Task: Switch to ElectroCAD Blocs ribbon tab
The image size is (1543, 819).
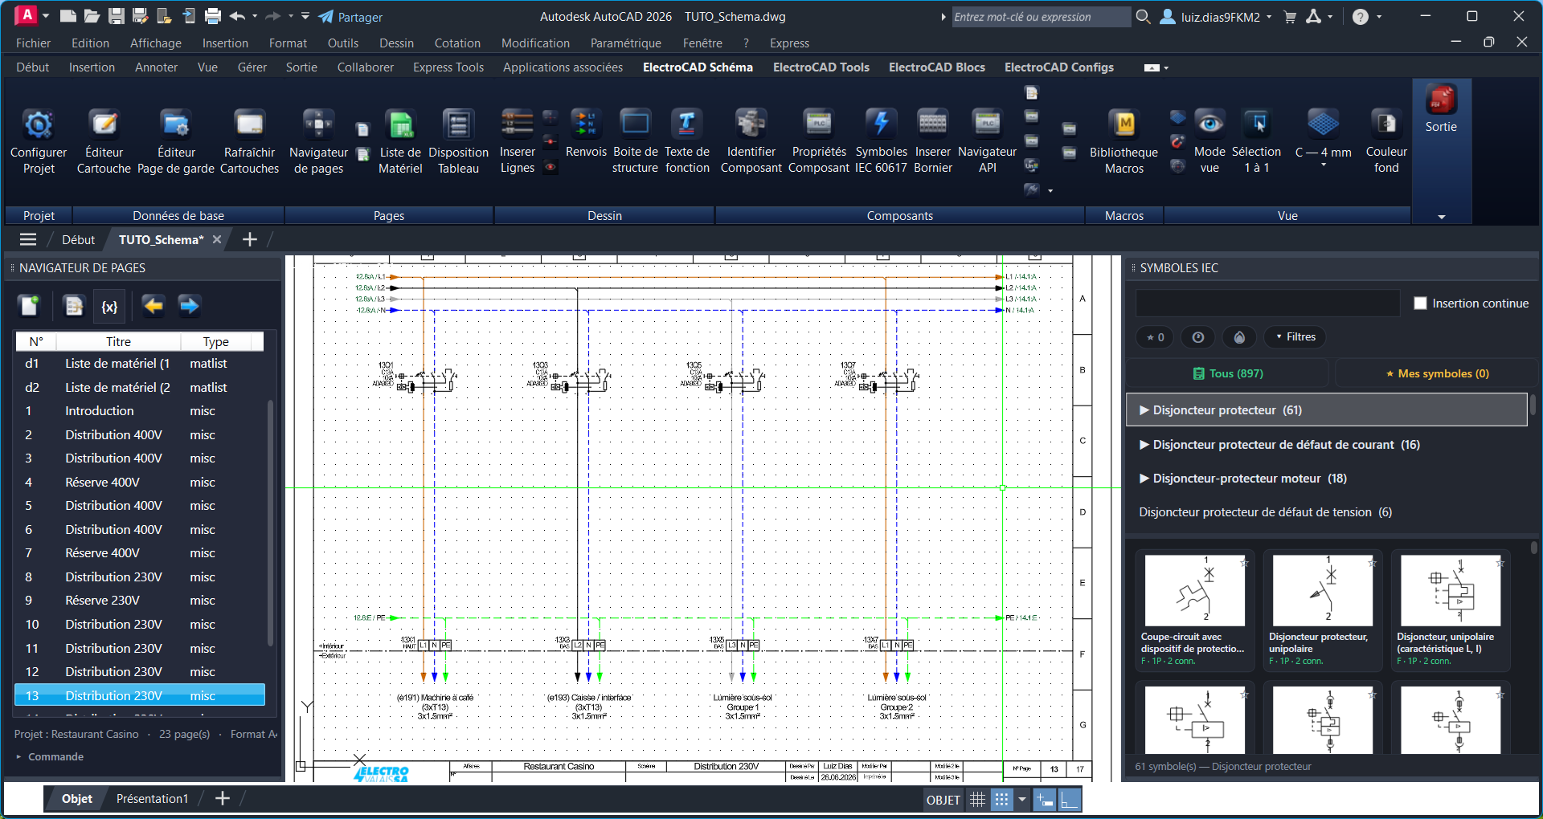Action: [x=936, y=67]
